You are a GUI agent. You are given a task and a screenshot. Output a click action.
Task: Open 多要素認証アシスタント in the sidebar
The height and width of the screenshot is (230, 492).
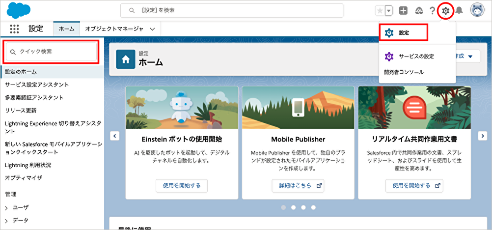[x=34, y=97]
